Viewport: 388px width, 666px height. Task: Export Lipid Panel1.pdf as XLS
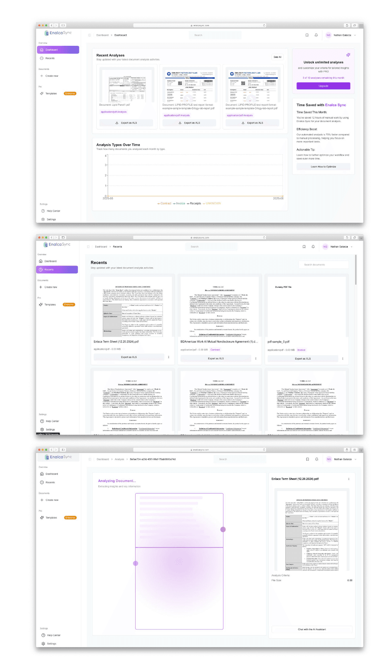pyautogui.click(x=126, y=123)
